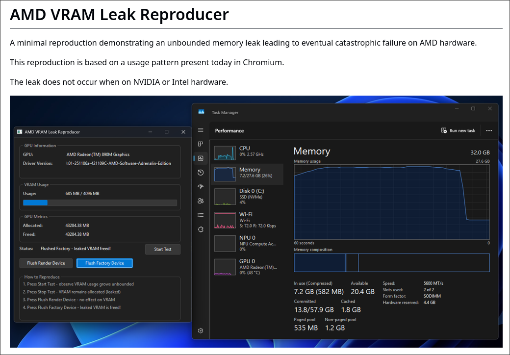Viewport: 510px width, 355px height.
Task: Click the more options ellipsis in Task Manager
Action: (489, 131)
